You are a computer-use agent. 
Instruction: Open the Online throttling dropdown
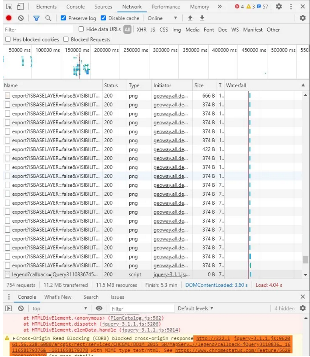[x=162, y=18]
